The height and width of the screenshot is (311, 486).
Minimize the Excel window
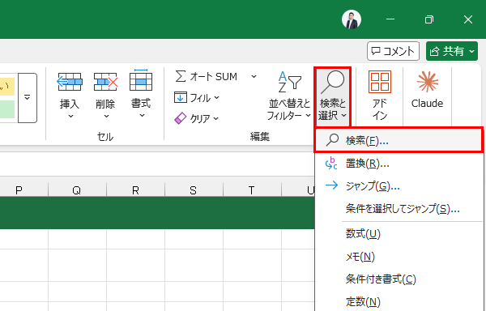pos(390,19)
